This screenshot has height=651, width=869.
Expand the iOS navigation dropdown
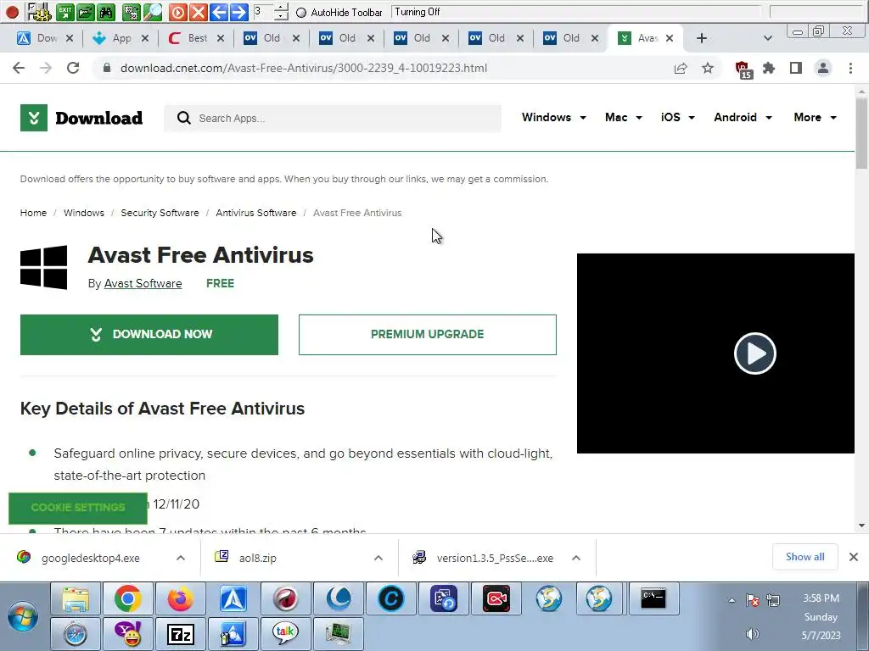pos(678,117)
